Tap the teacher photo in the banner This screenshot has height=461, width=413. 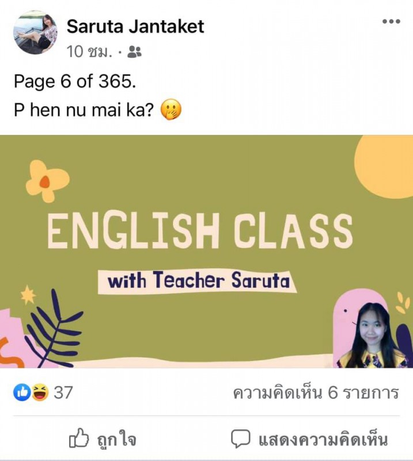(x=372, y=335)
